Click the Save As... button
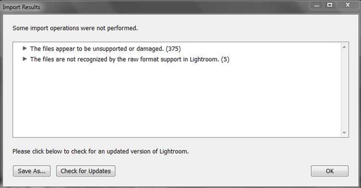The width and height of the screenshot is (361, 188). point(32,171)
